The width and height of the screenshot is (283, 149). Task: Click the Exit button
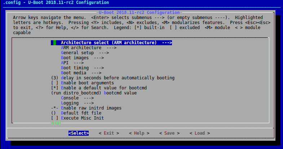(x=109, y=133)
